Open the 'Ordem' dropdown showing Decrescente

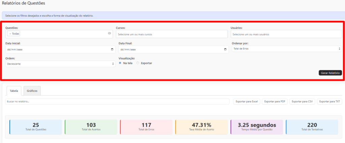pyautogui.click(x=60, y=64)
